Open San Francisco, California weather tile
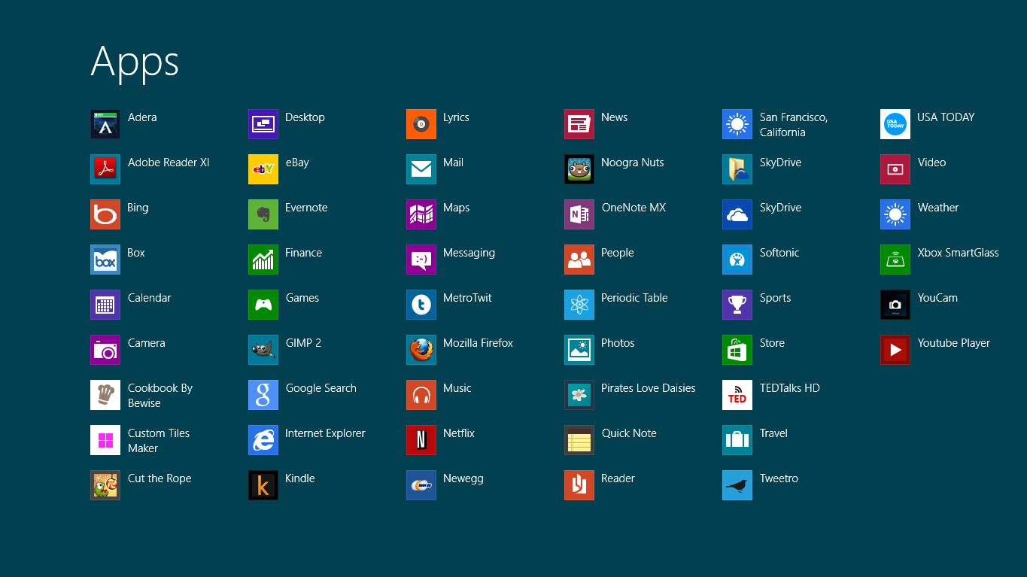Image resolution: width=1027 pixels, height=577 pixels. [737, 124]
